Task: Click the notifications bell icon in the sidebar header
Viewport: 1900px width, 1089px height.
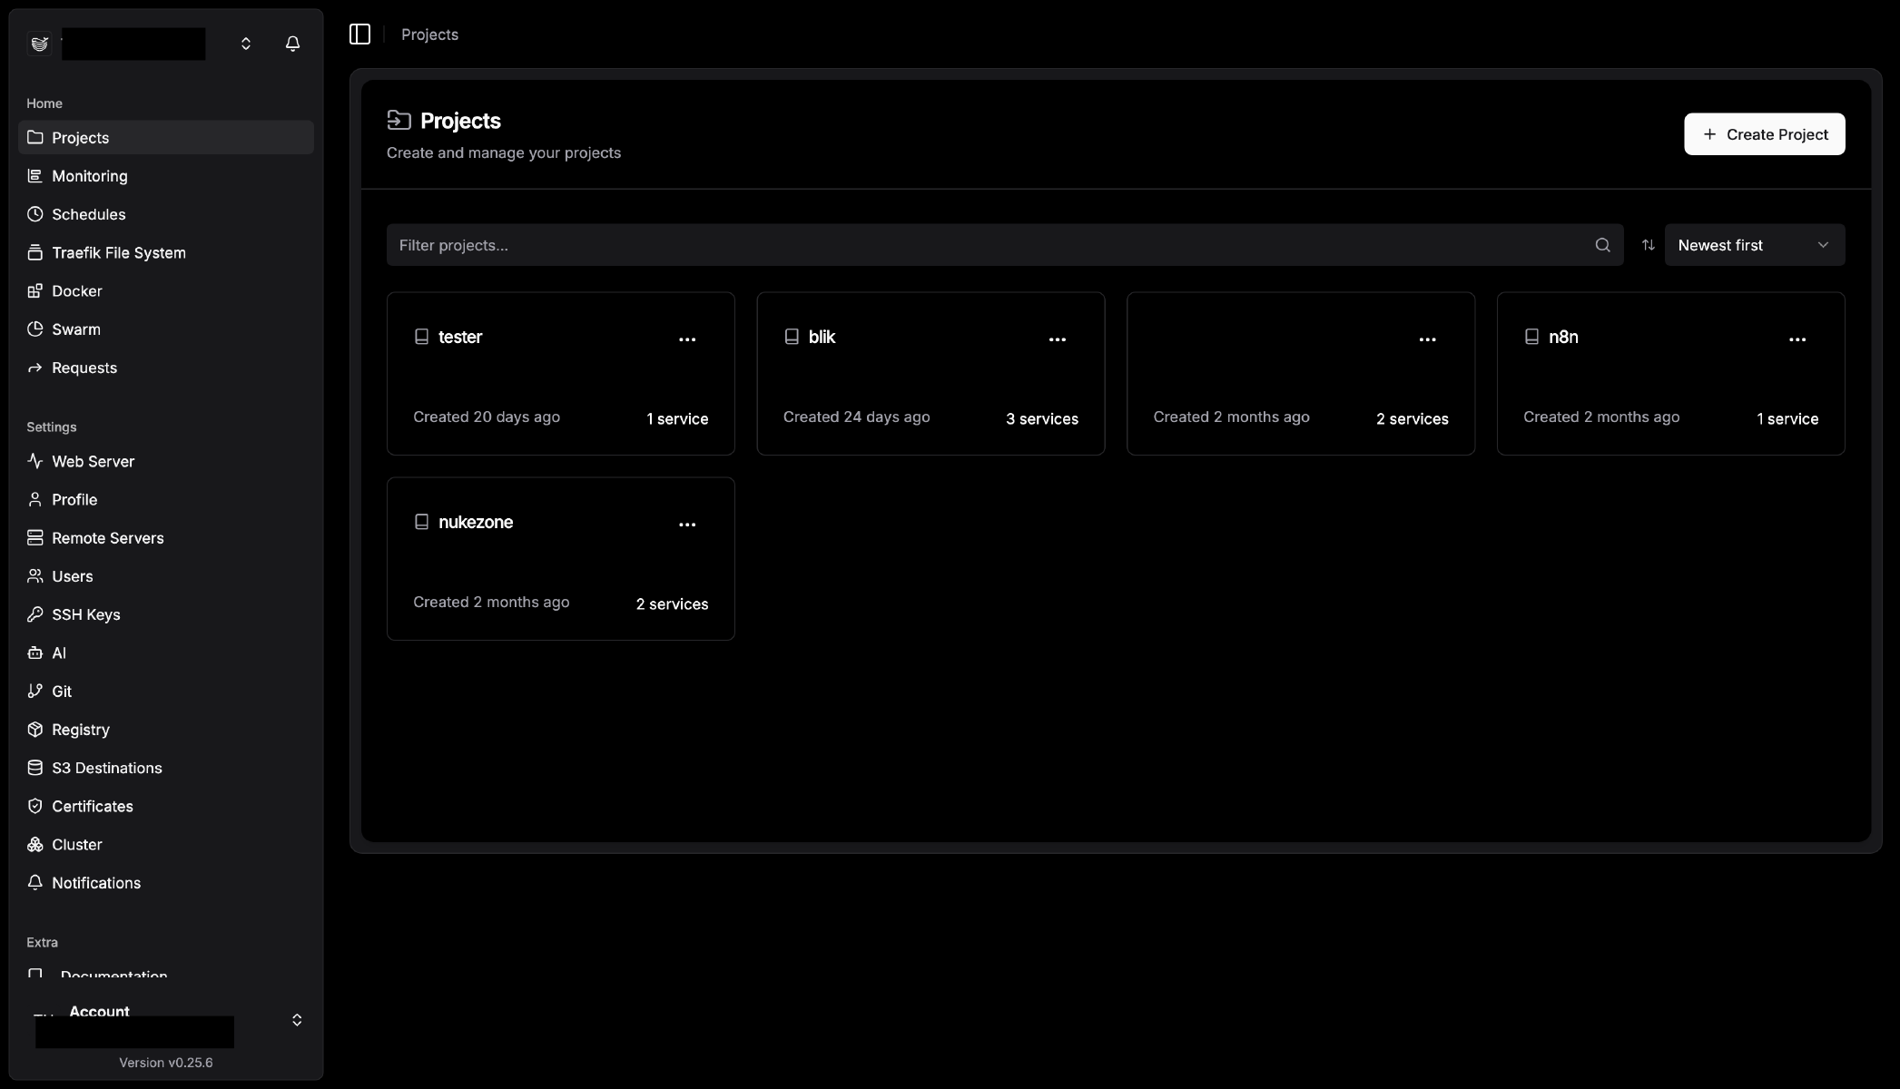Action: (x=292, y=44)
